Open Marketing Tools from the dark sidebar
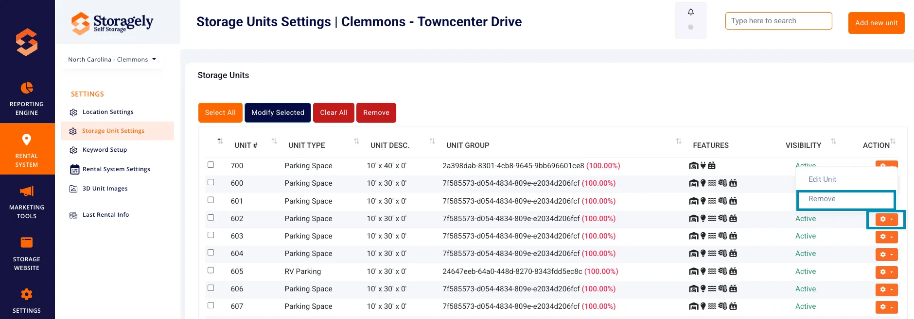 [27, 202]
